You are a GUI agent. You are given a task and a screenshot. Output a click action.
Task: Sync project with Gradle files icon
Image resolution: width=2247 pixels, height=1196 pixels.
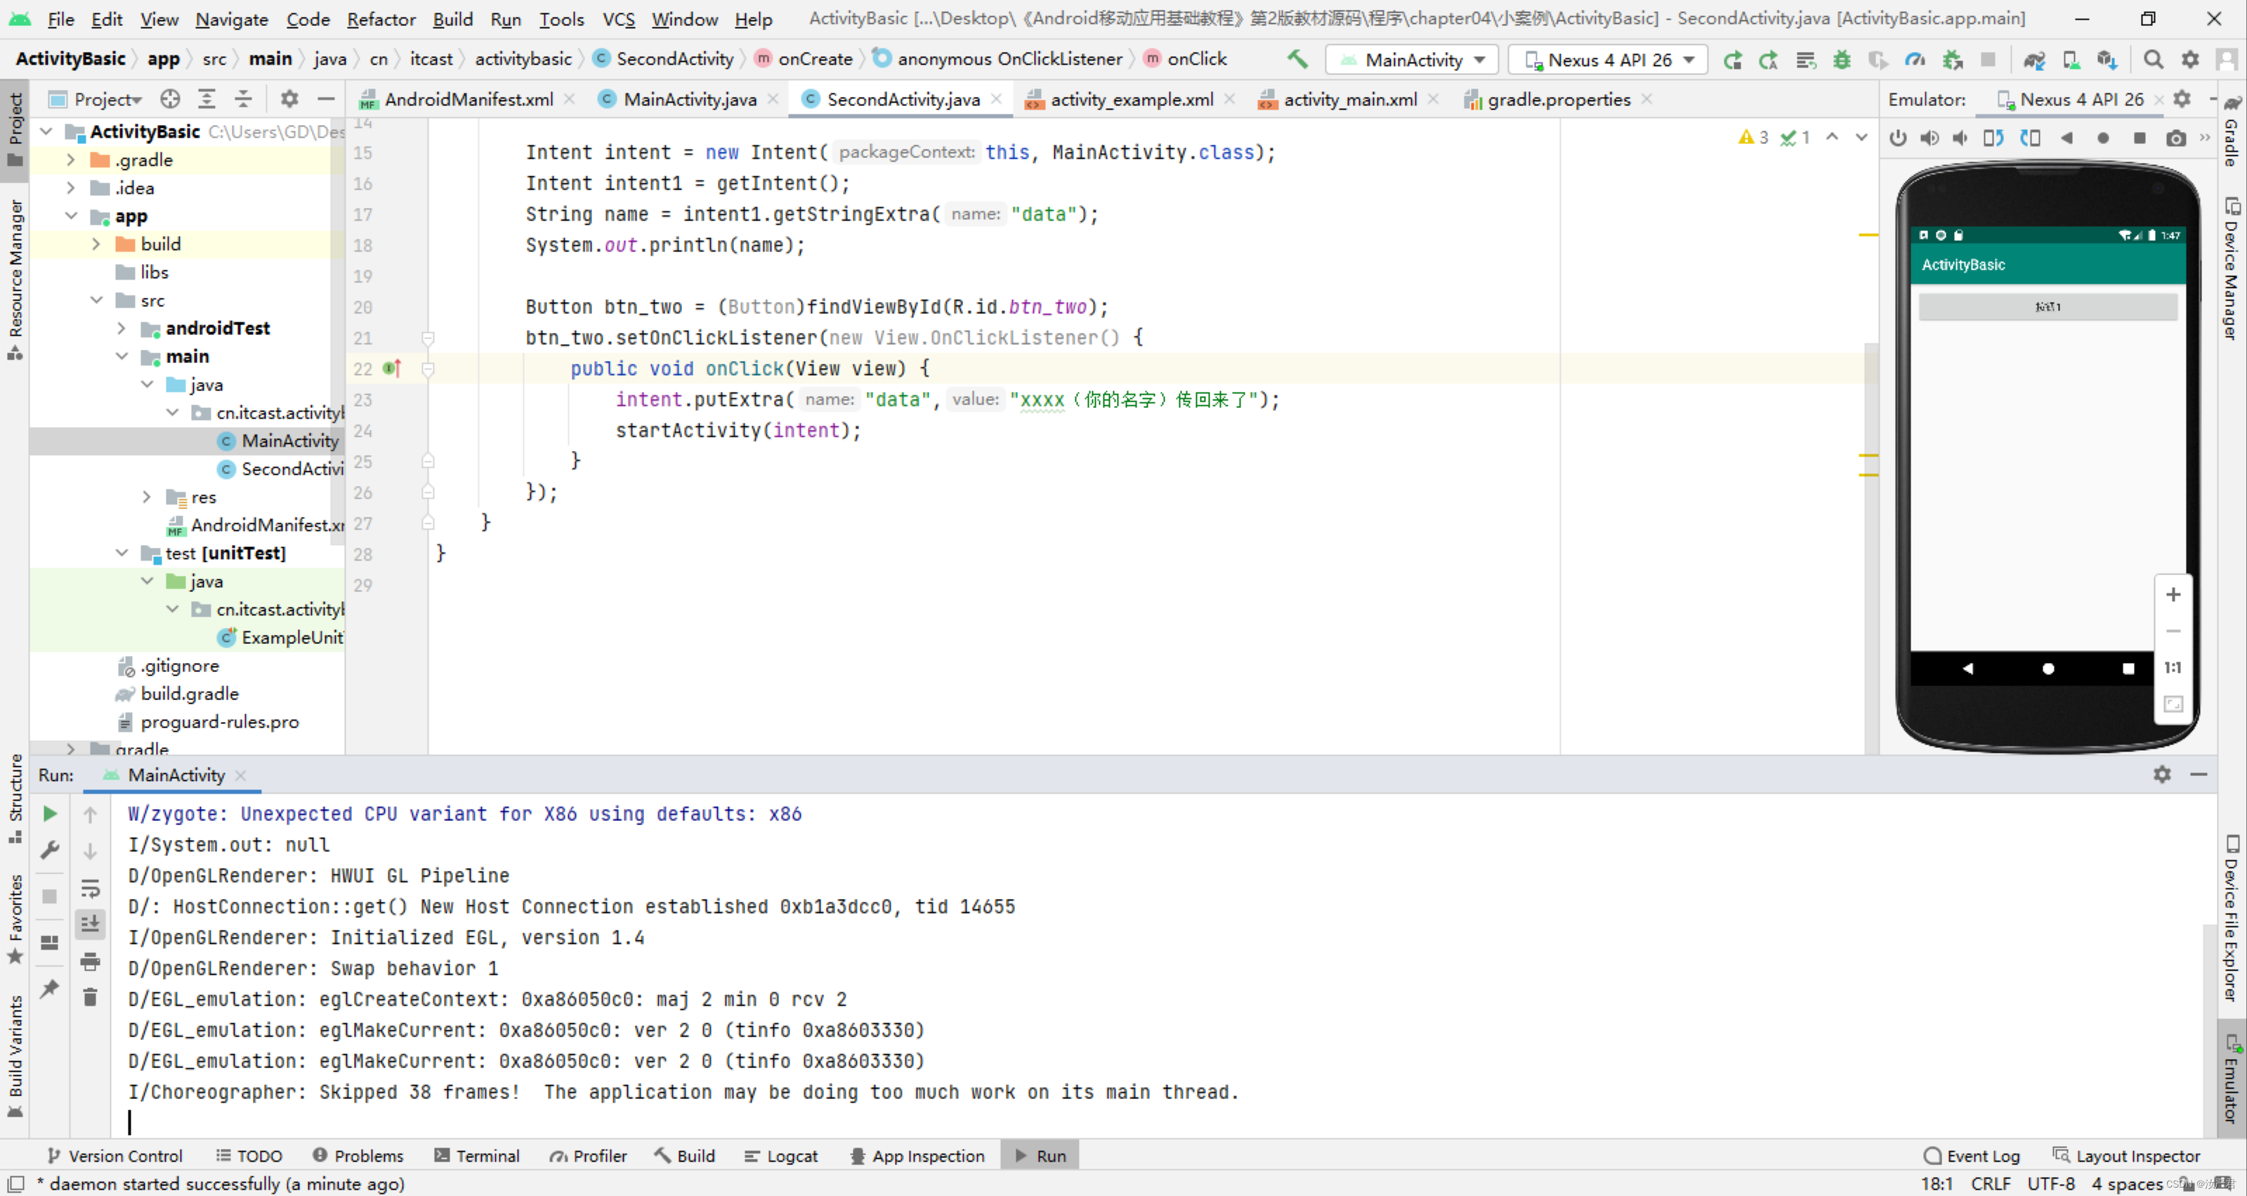click(x=2034, y=59)
